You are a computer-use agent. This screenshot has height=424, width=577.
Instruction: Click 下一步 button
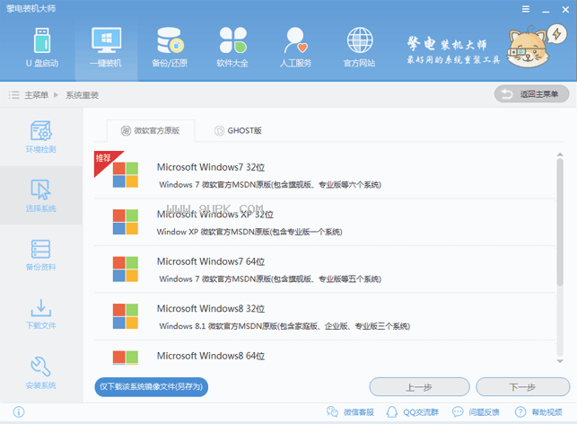pyautogui.click(x=522, y=387)
